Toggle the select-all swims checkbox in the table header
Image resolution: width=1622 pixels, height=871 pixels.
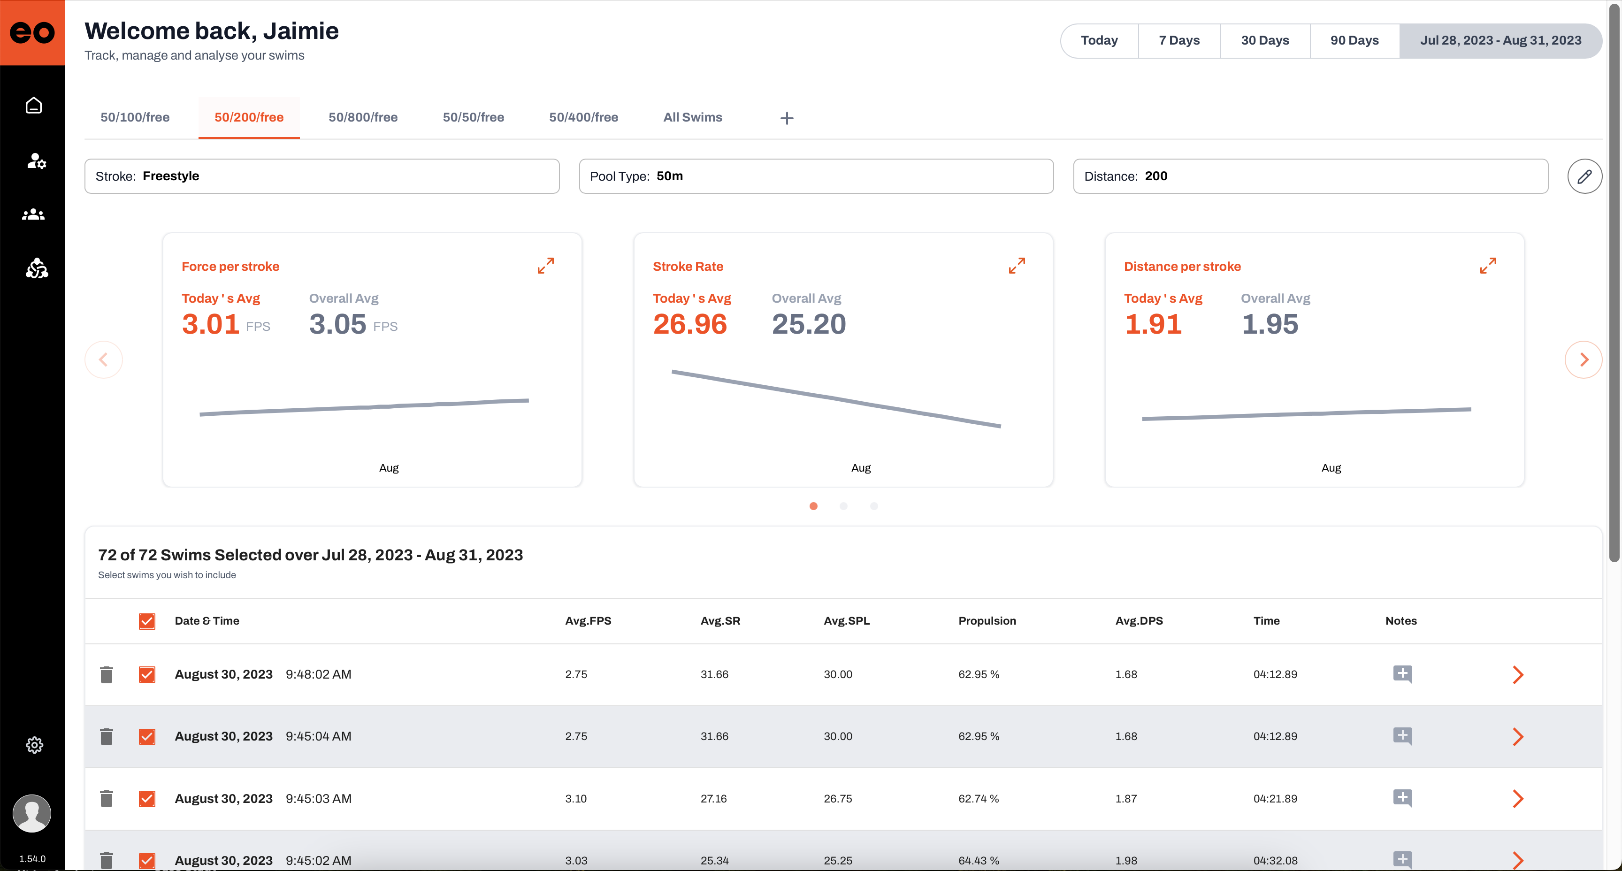[x=147, y=621]
